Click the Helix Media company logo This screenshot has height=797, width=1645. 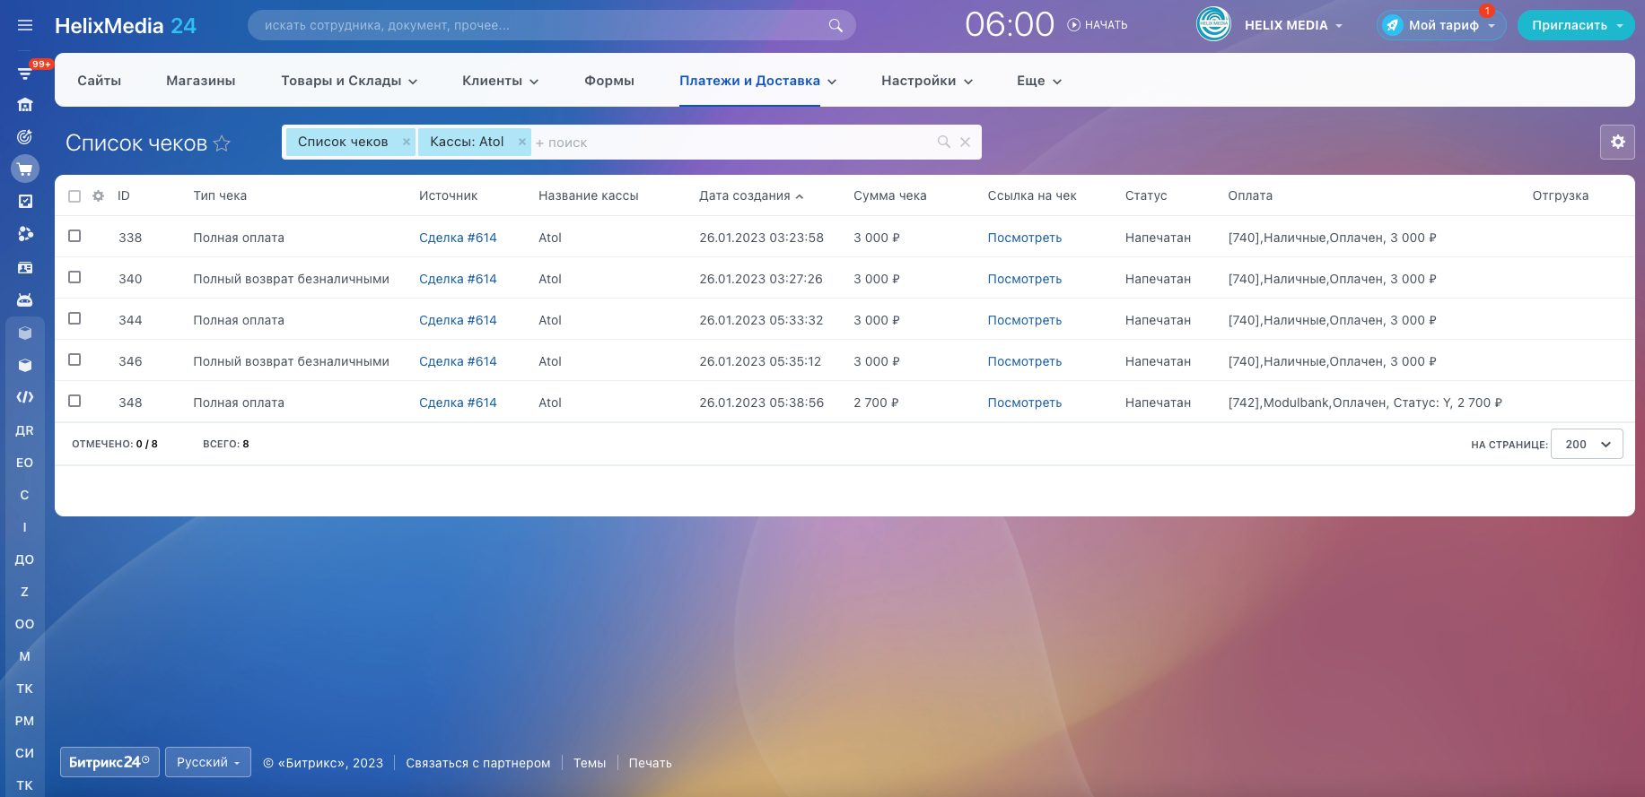tap(1213, 24)
